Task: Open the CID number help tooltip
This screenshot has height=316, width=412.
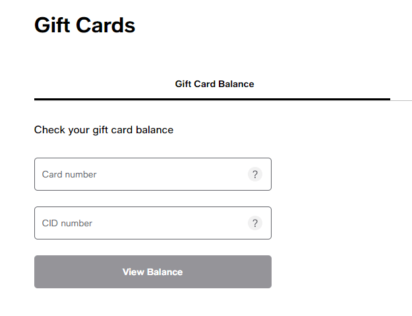Action: click(255, 223)
